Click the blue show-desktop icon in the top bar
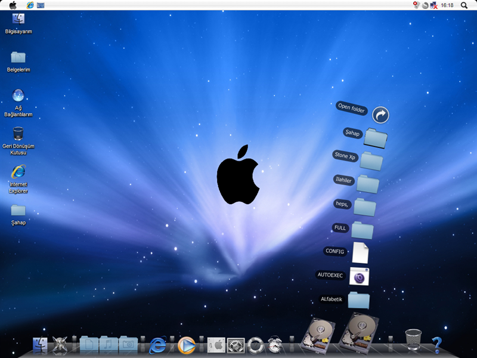 pyautogui.click(x=41, y=5)
